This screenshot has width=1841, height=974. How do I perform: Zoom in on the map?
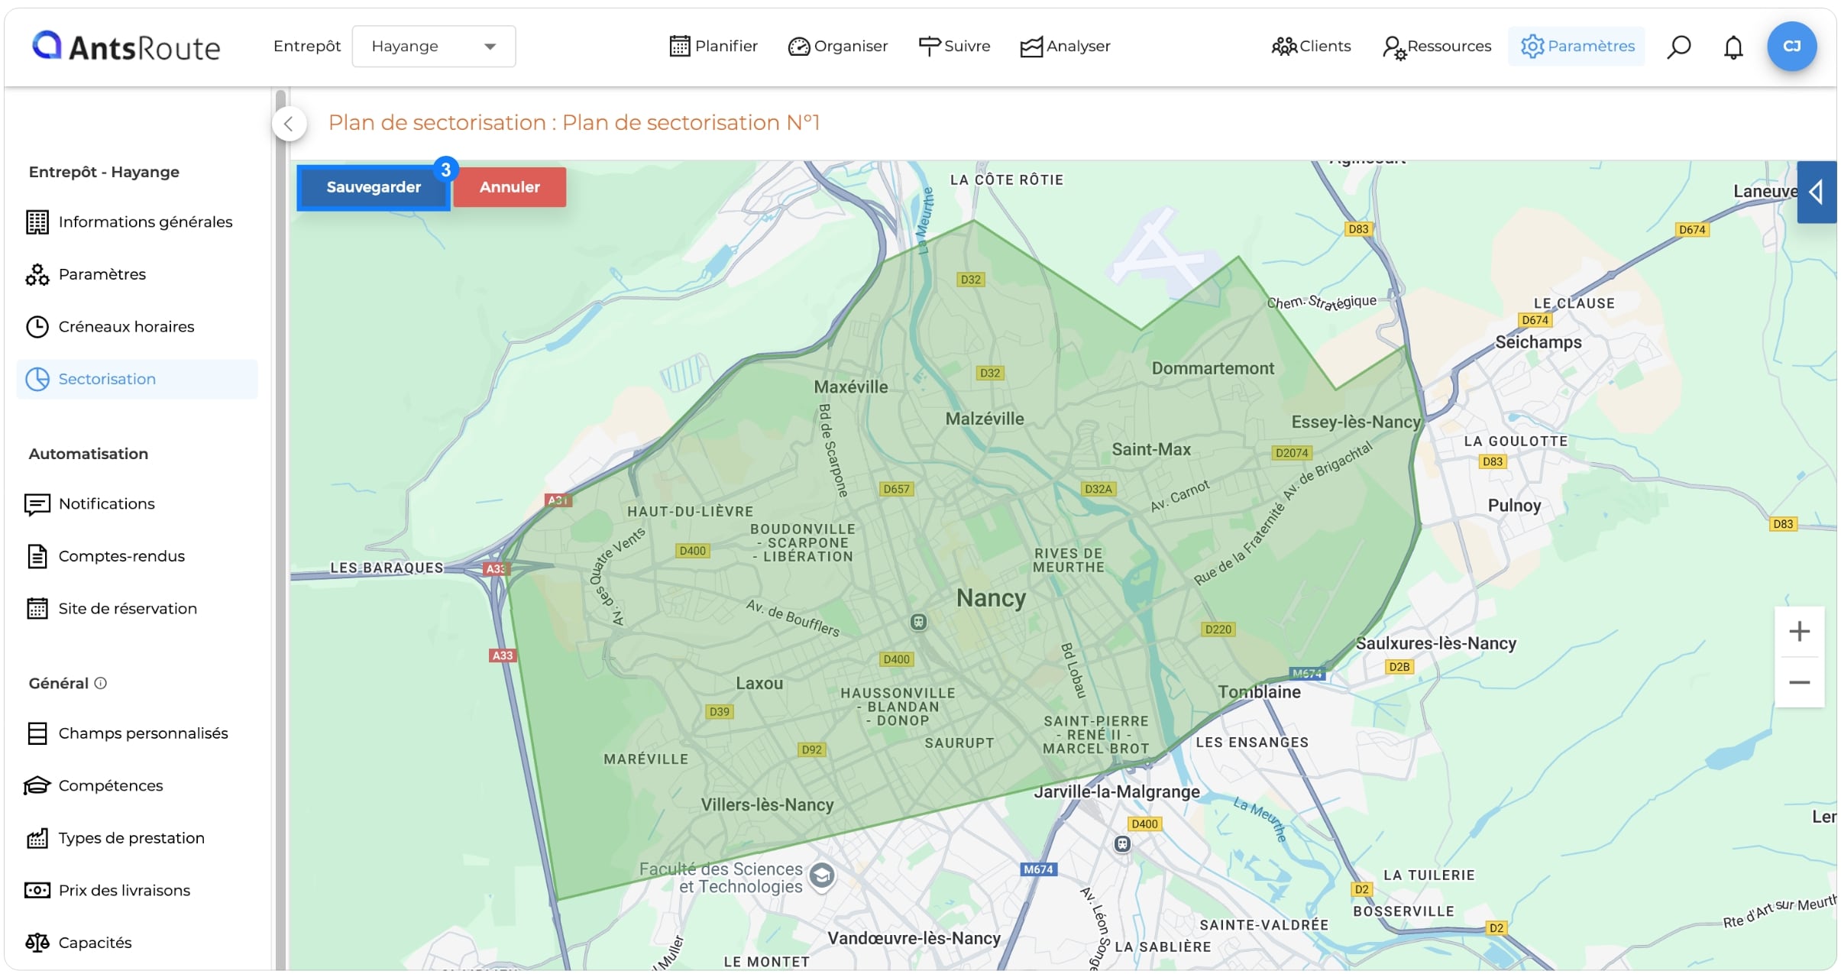[1799, 632]
